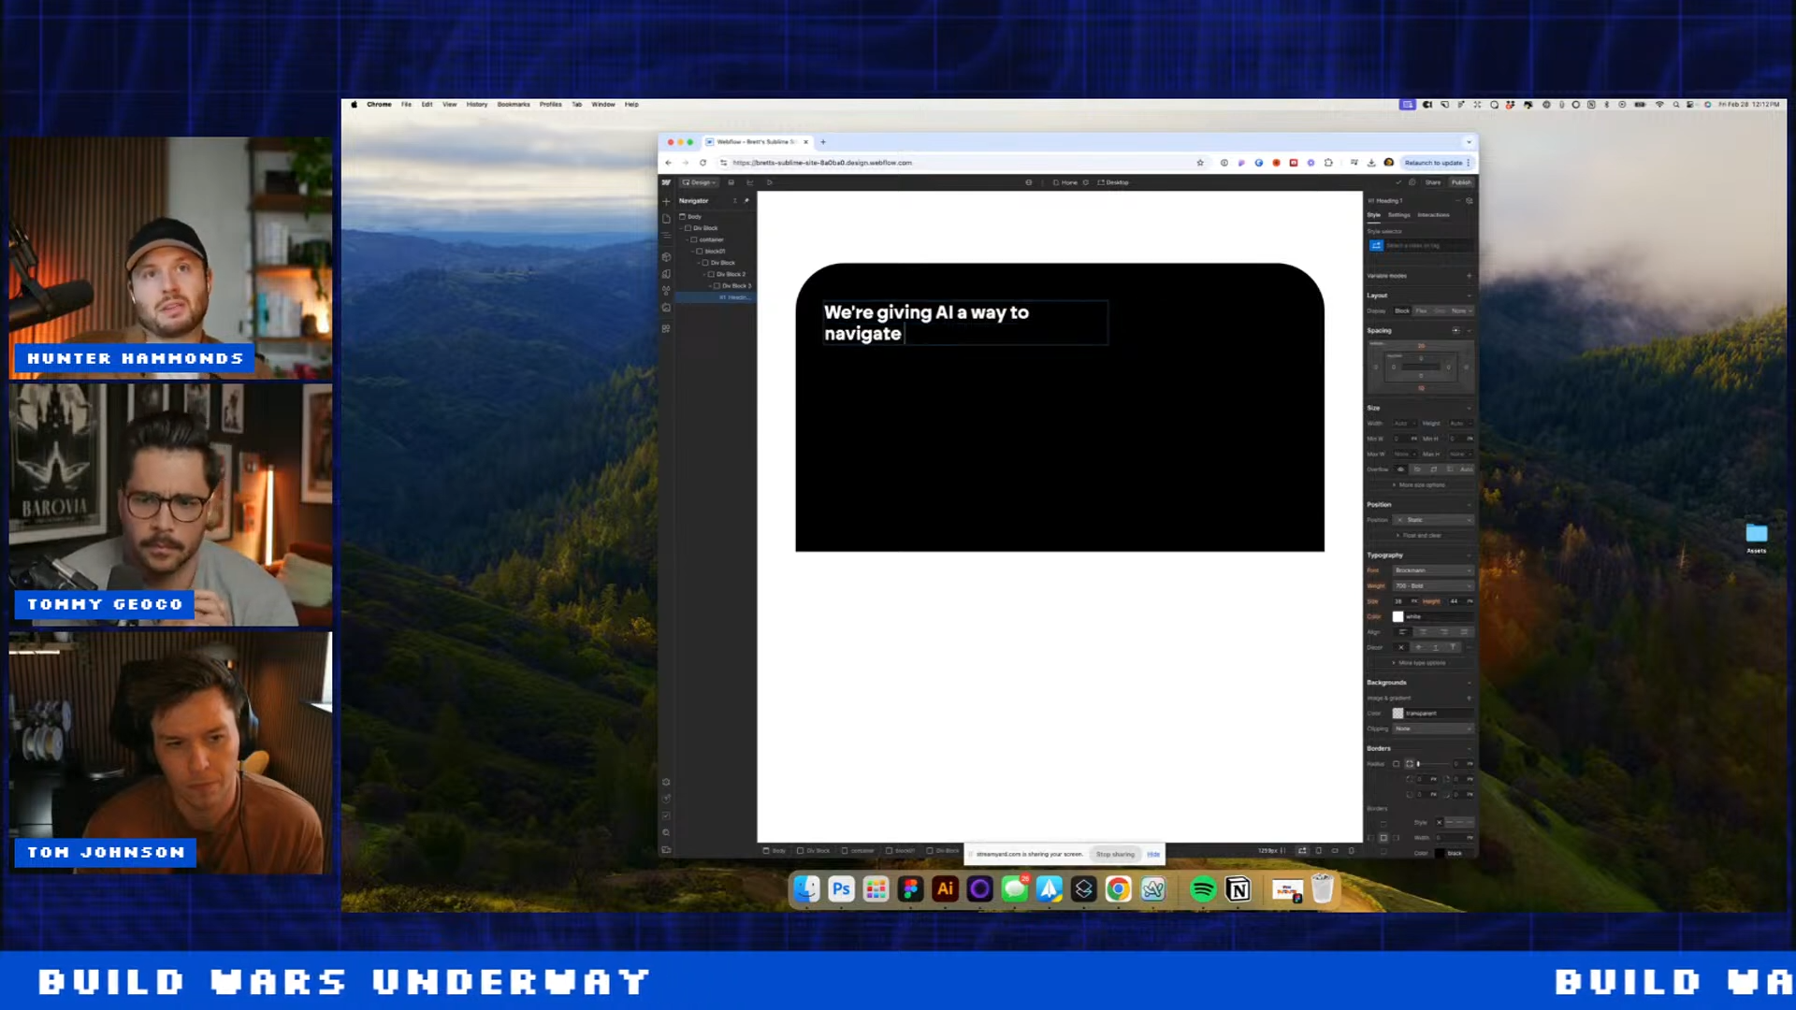The height and width of the screenshot is (1010, 1796).
Task: Click the Hide link in sharing bar
Action: pyautogui.click(x=1153, y=854)
